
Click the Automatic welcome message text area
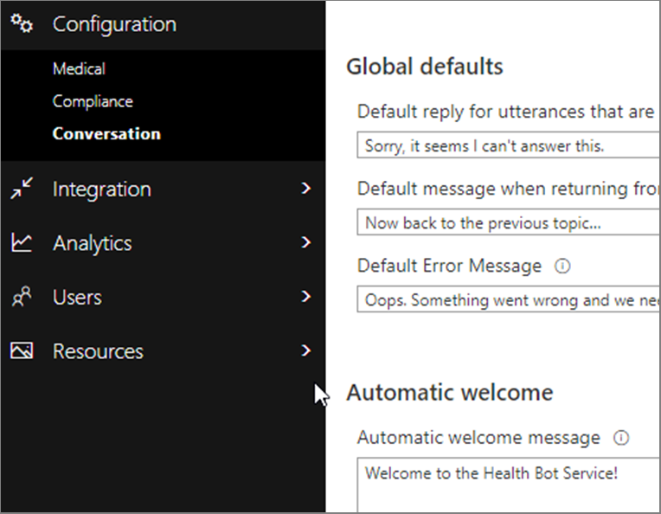pos(510,486)
